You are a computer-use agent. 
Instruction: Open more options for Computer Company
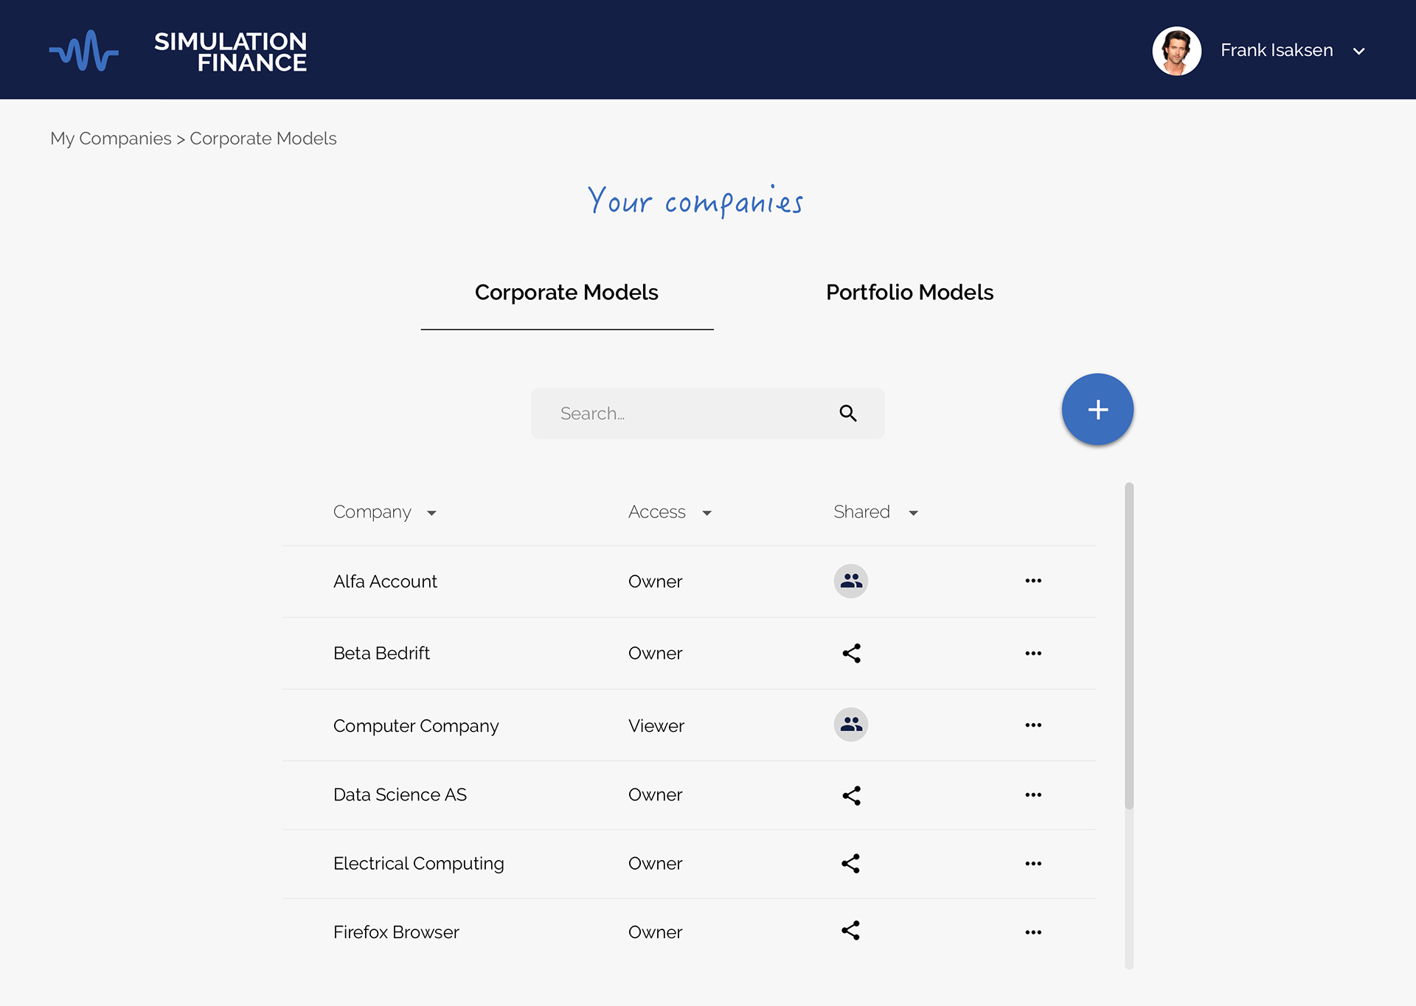(x=1033, y=725)
